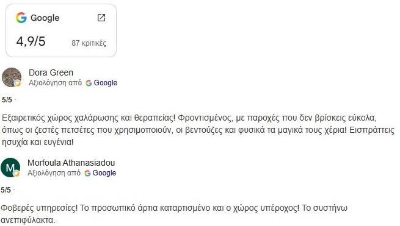
Task: Click the Morfoula Athanasiadou reviewer name
Action: point(71,163)
